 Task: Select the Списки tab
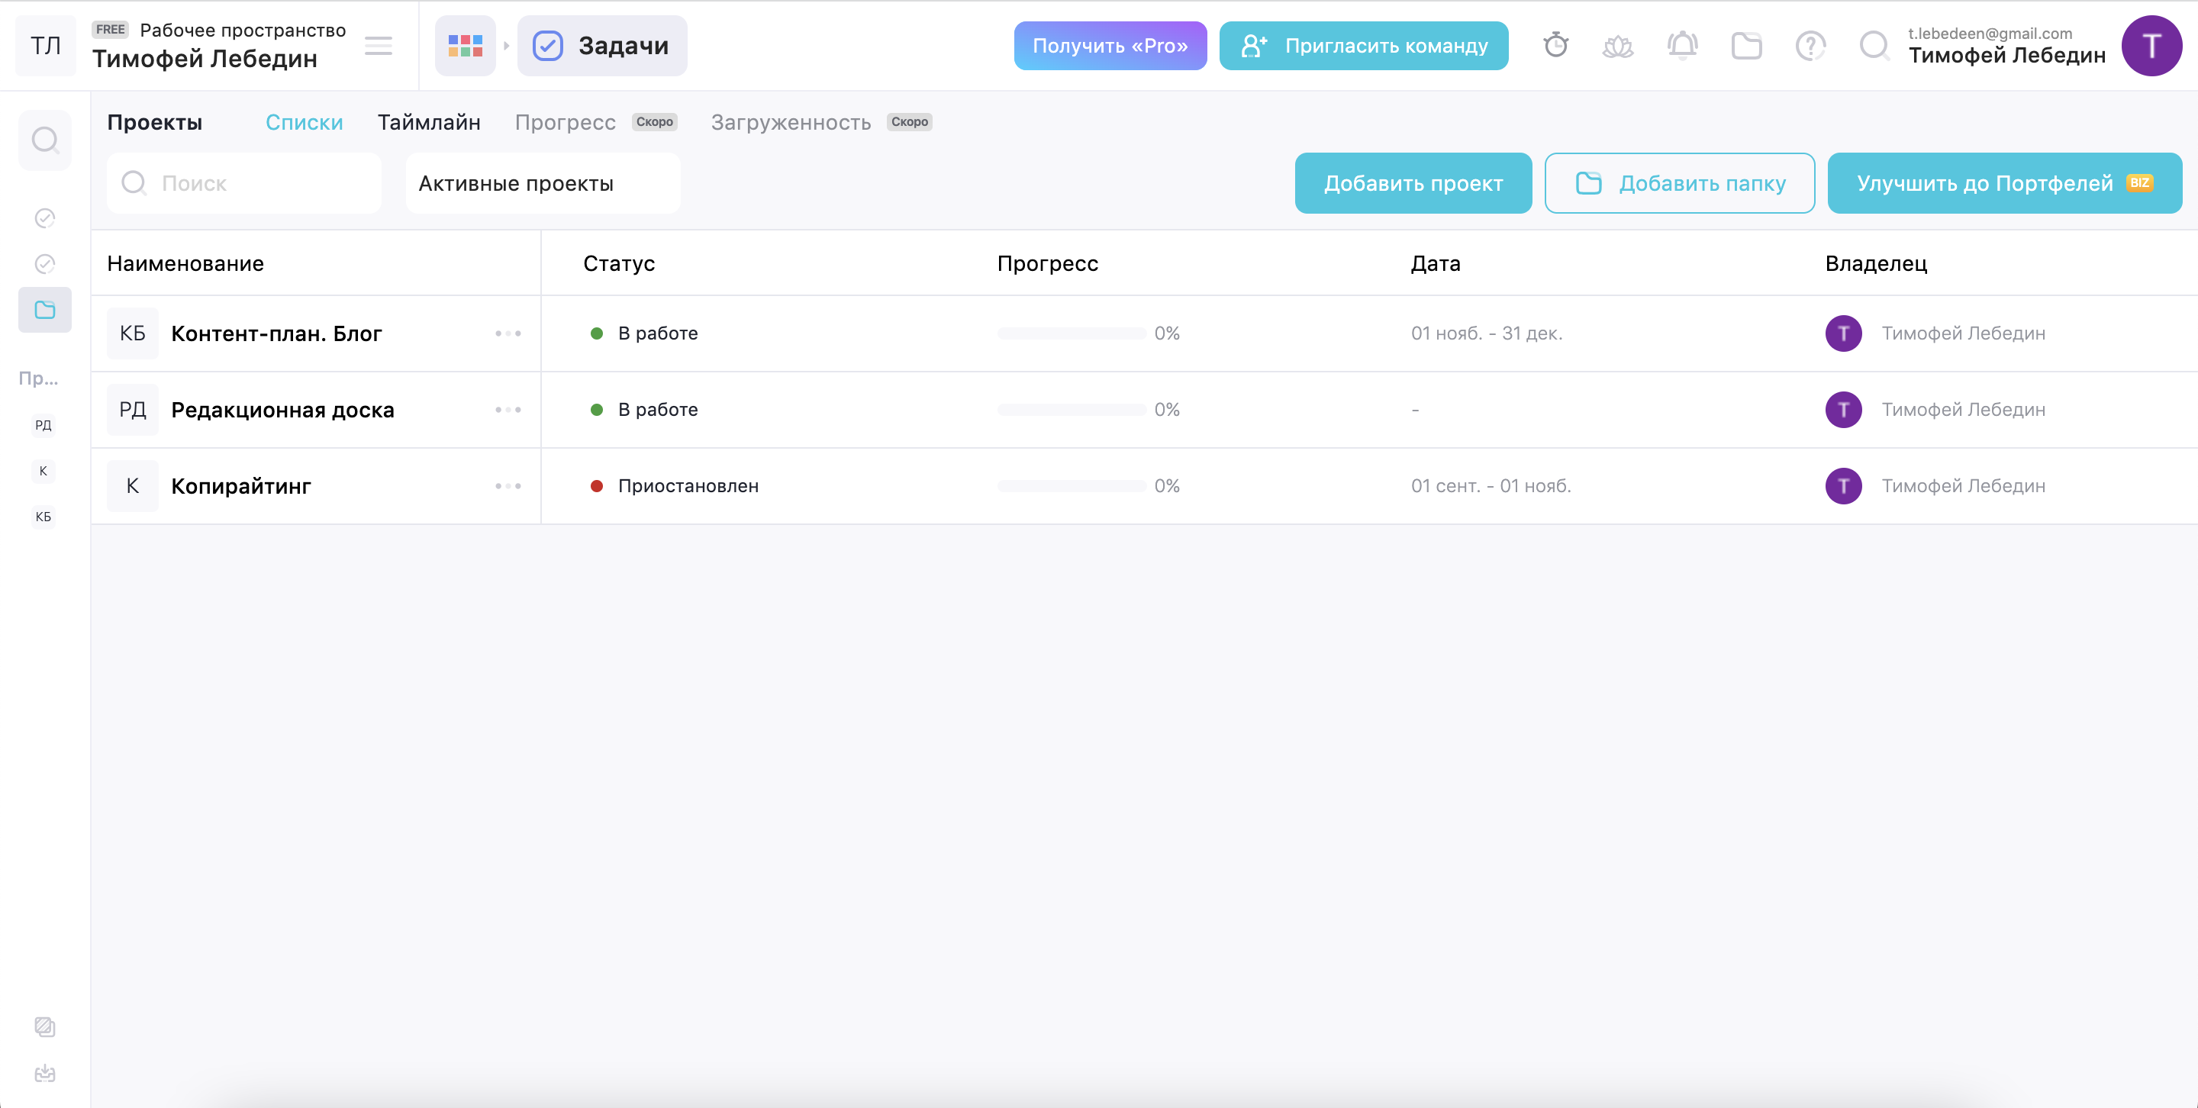pyautogui.click(x=304, y=122)
